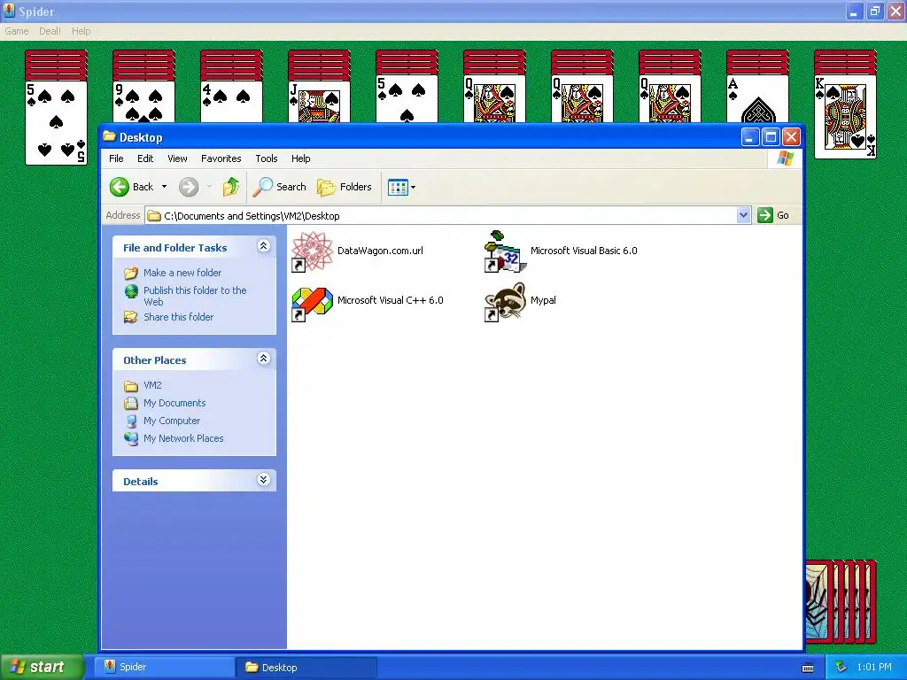Open My Documents link

(x=174, y=403)
